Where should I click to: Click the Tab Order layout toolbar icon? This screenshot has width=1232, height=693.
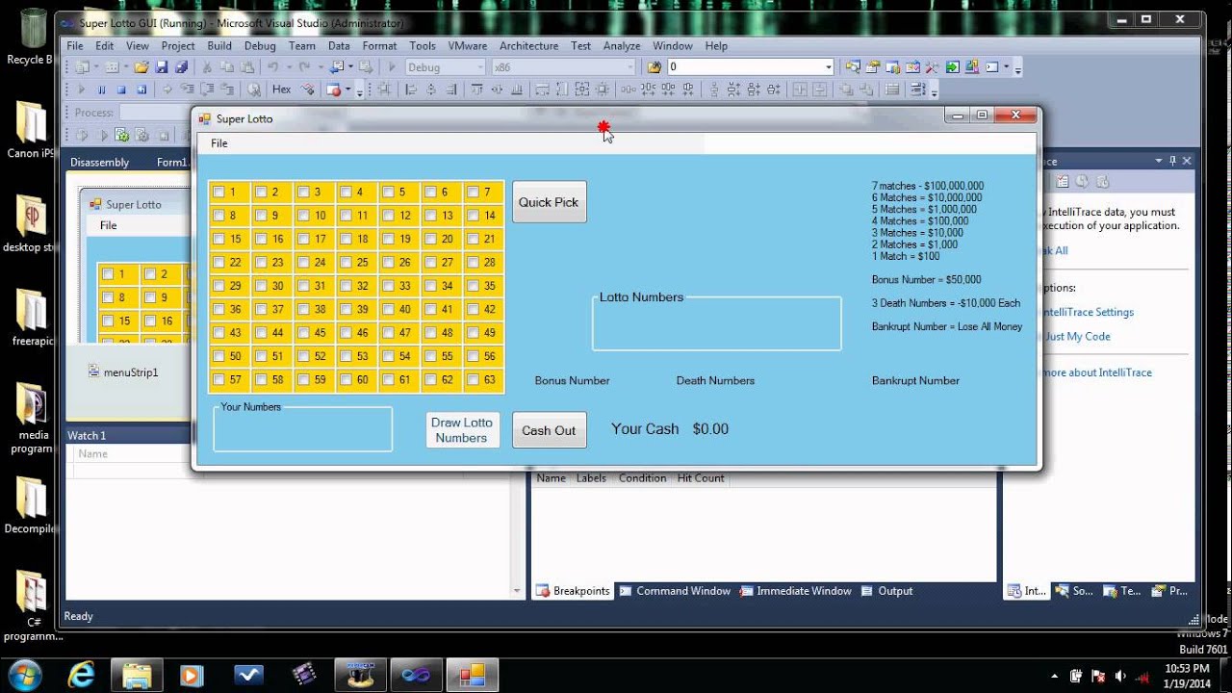[918, 90]
